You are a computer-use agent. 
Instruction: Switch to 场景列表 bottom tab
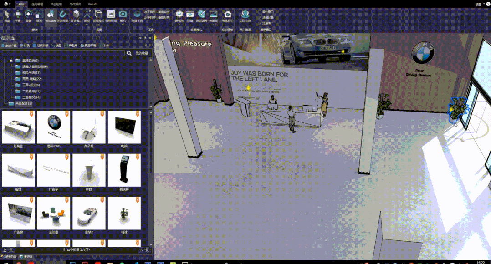(9, 257)
